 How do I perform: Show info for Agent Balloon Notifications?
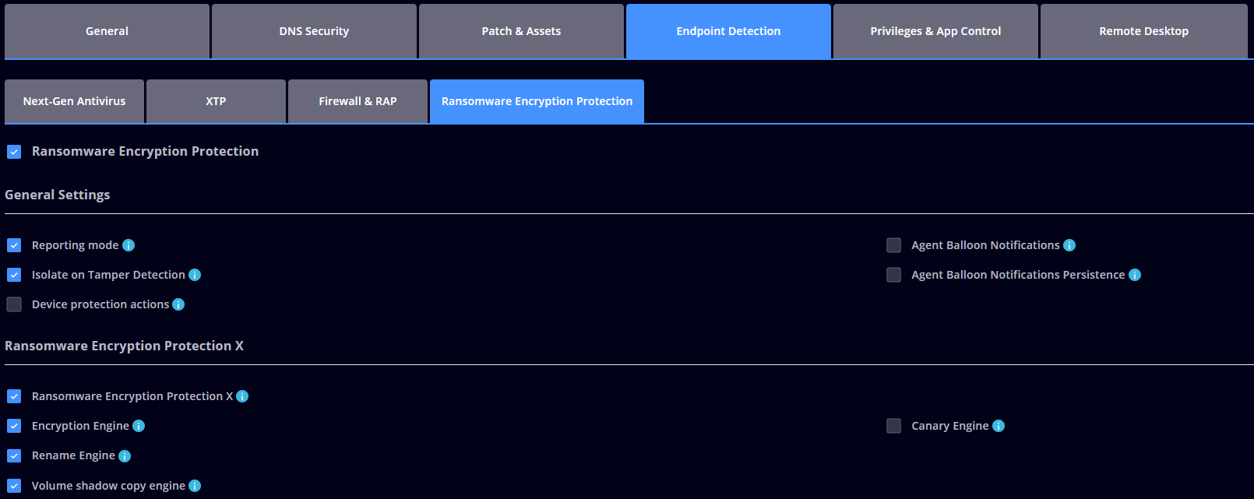point(1069,245)
